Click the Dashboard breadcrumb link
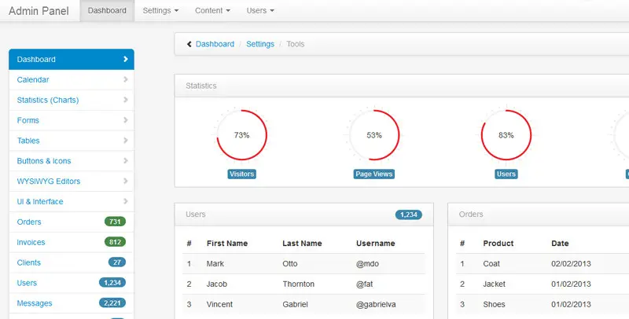Screen dimensions: 629x319 pos(215,44)
